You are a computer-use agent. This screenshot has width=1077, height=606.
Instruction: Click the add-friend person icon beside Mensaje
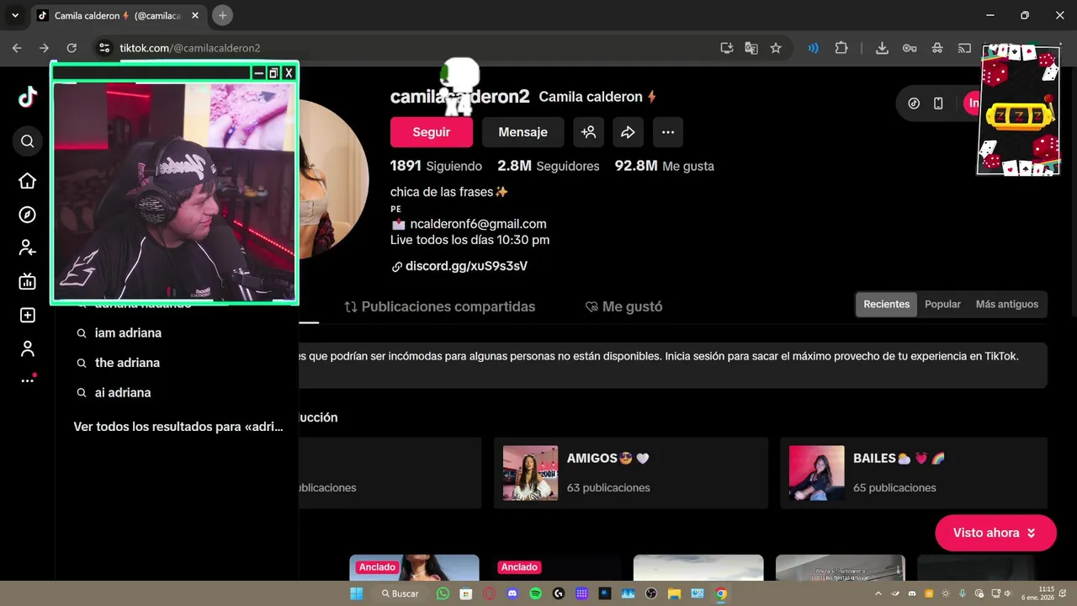point(588,132)
